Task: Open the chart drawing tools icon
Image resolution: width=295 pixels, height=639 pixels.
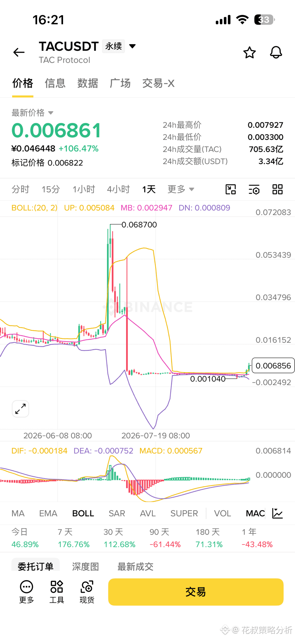Action: point(231,189)
